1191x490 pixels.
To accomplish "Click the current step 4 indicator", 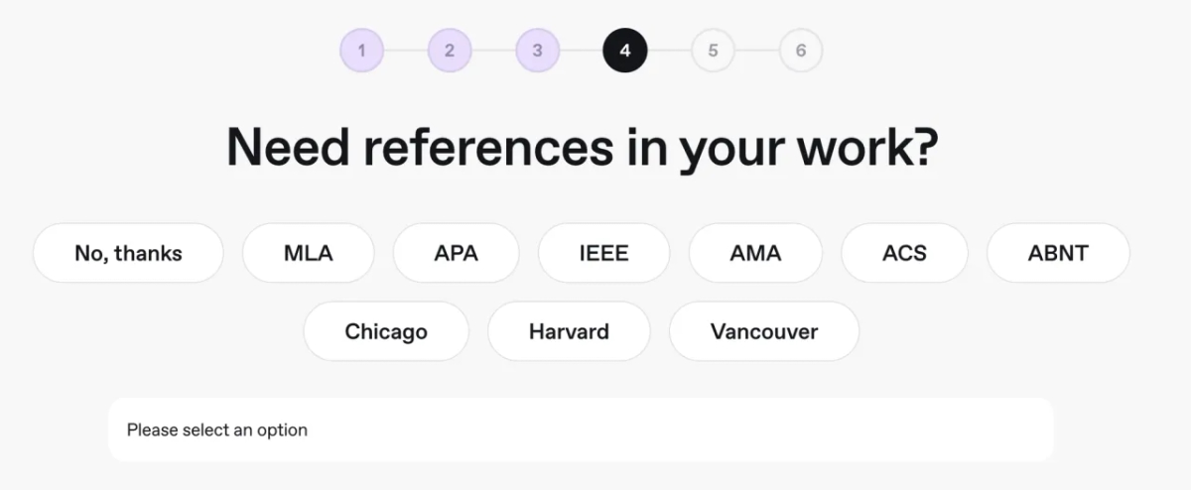I will 624,51.
